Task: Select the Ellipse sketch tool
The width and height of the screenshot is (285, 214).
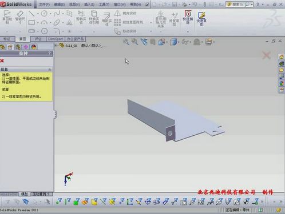Action: (x=57, y=22)
